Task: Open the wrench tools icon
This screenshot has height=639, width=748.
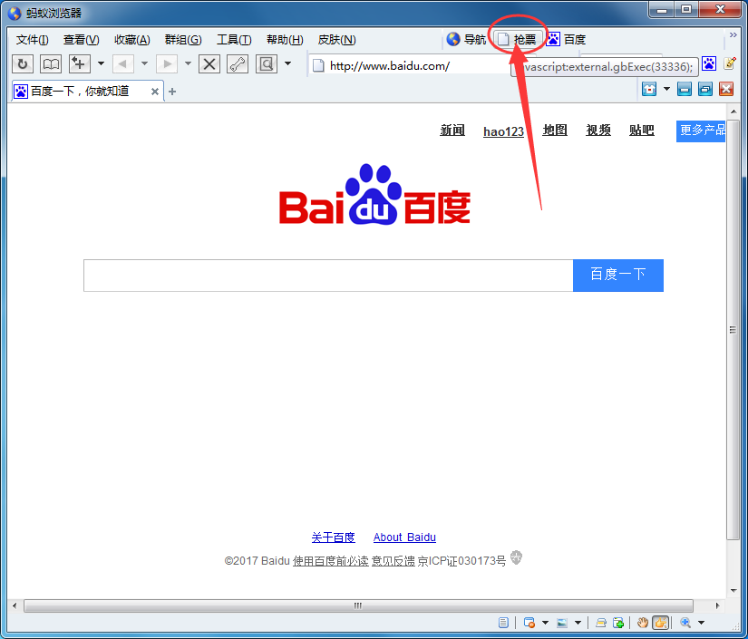Action: click(x=238, y=63)
